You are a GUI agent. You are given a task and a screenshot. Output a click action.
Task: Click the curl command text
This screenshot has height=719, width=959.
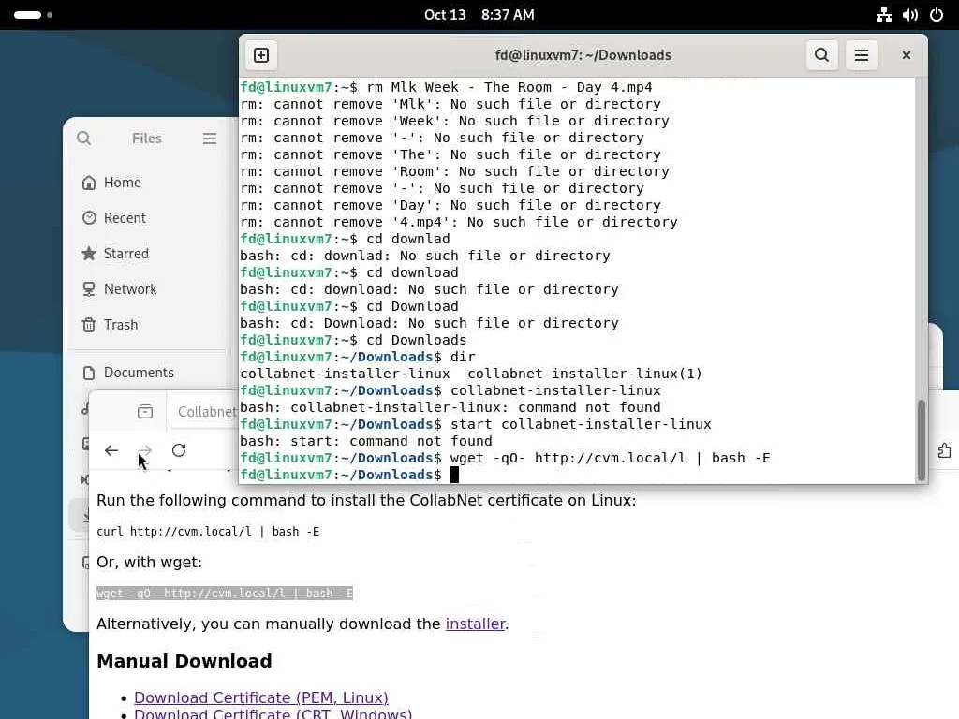(x=208, y=532)
